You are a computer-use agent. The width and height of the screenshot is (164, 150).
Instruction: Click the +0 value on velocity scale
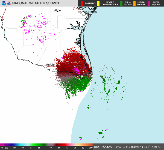50,148
